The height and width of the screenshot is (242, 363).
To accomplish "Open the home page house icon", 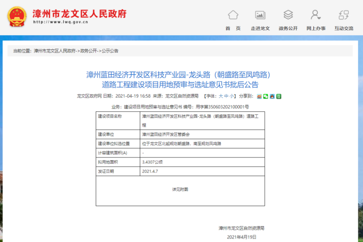I will 233,15.
